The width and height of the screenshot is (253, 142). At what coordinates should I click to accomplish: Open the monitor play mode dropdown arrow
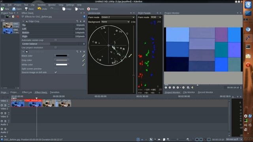(180, 88)
